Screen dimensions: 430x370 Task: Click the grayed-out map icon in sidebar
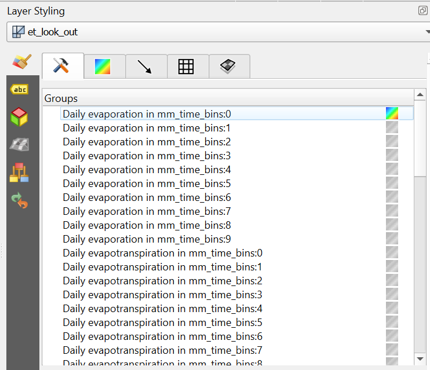click(20, 144)
